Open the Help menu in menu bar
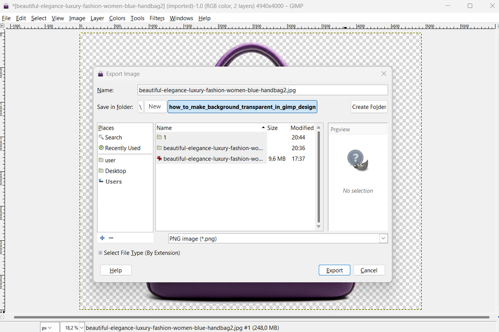Image resolution: width=499 pixels, height=332 pixels. (204, 18)
